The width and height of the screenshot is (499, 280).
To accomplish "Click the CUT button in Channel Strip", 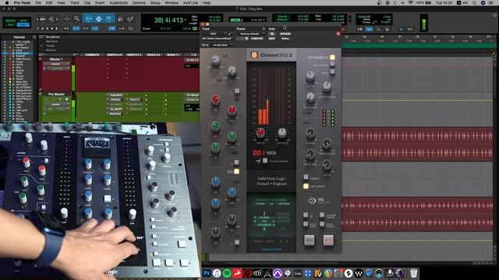I will 328,240.
